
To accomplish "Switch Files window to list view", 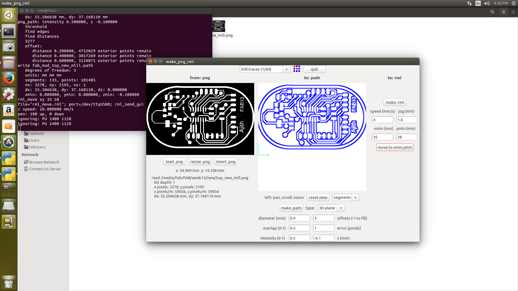I will [x=503, y=12].
